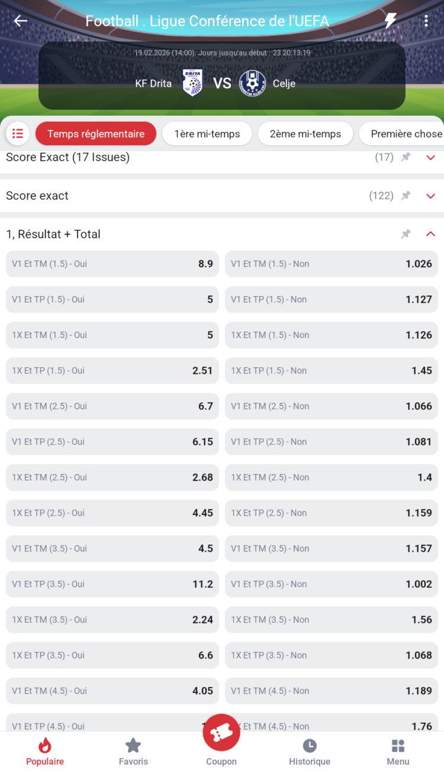Switch to 2ème mi-temps tab
The width and height of the screenshot is (444, 773).
coord(305,133)
